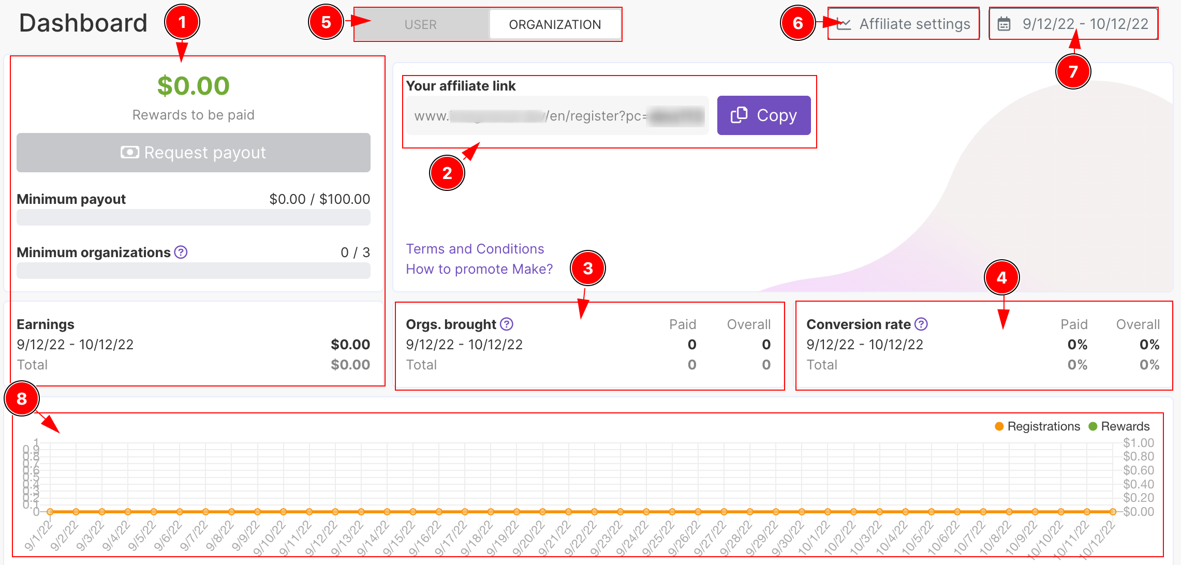This screenshot has height=565, width=1181.
Task: Click the Minimum payout progress bar
Action: (x=194, y=217)
